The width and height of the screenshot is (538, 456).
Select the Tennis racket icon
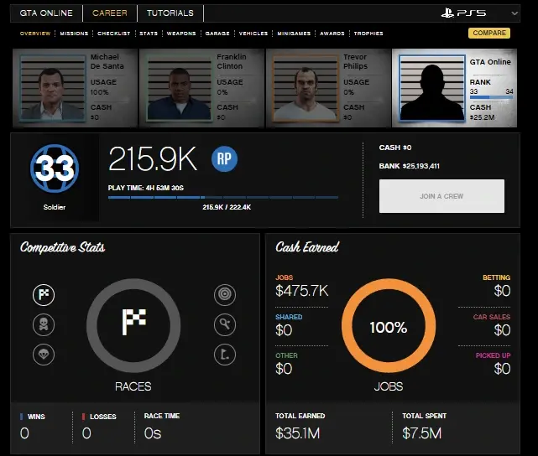click(222, 324)
